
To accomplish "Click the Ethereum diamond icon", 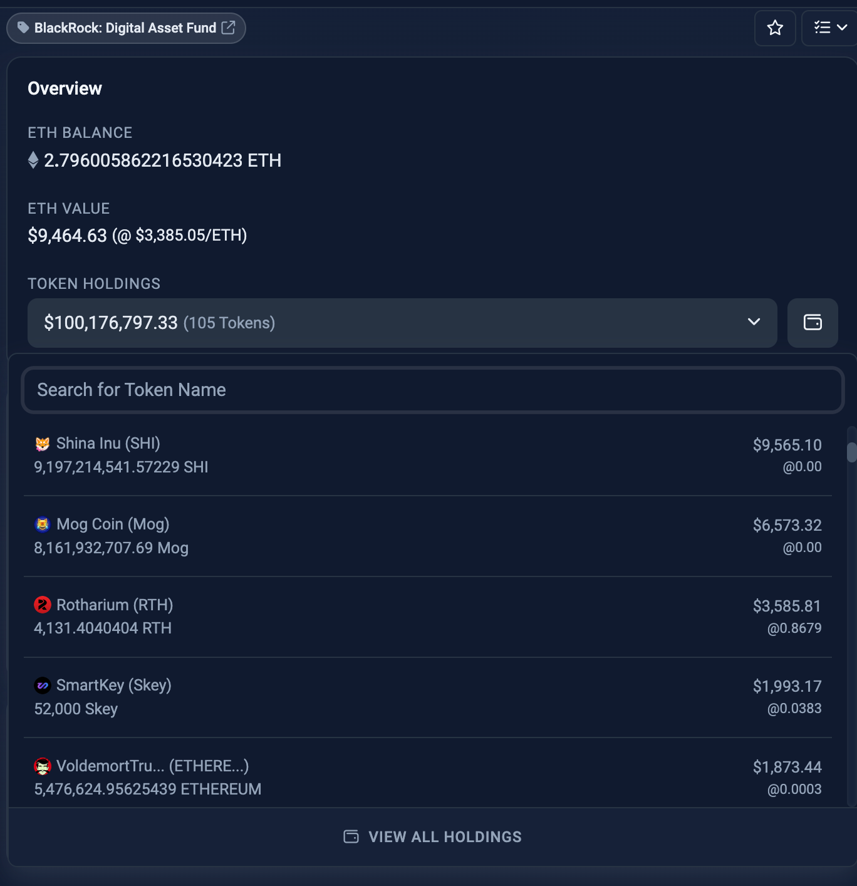I will pos(33,160).
